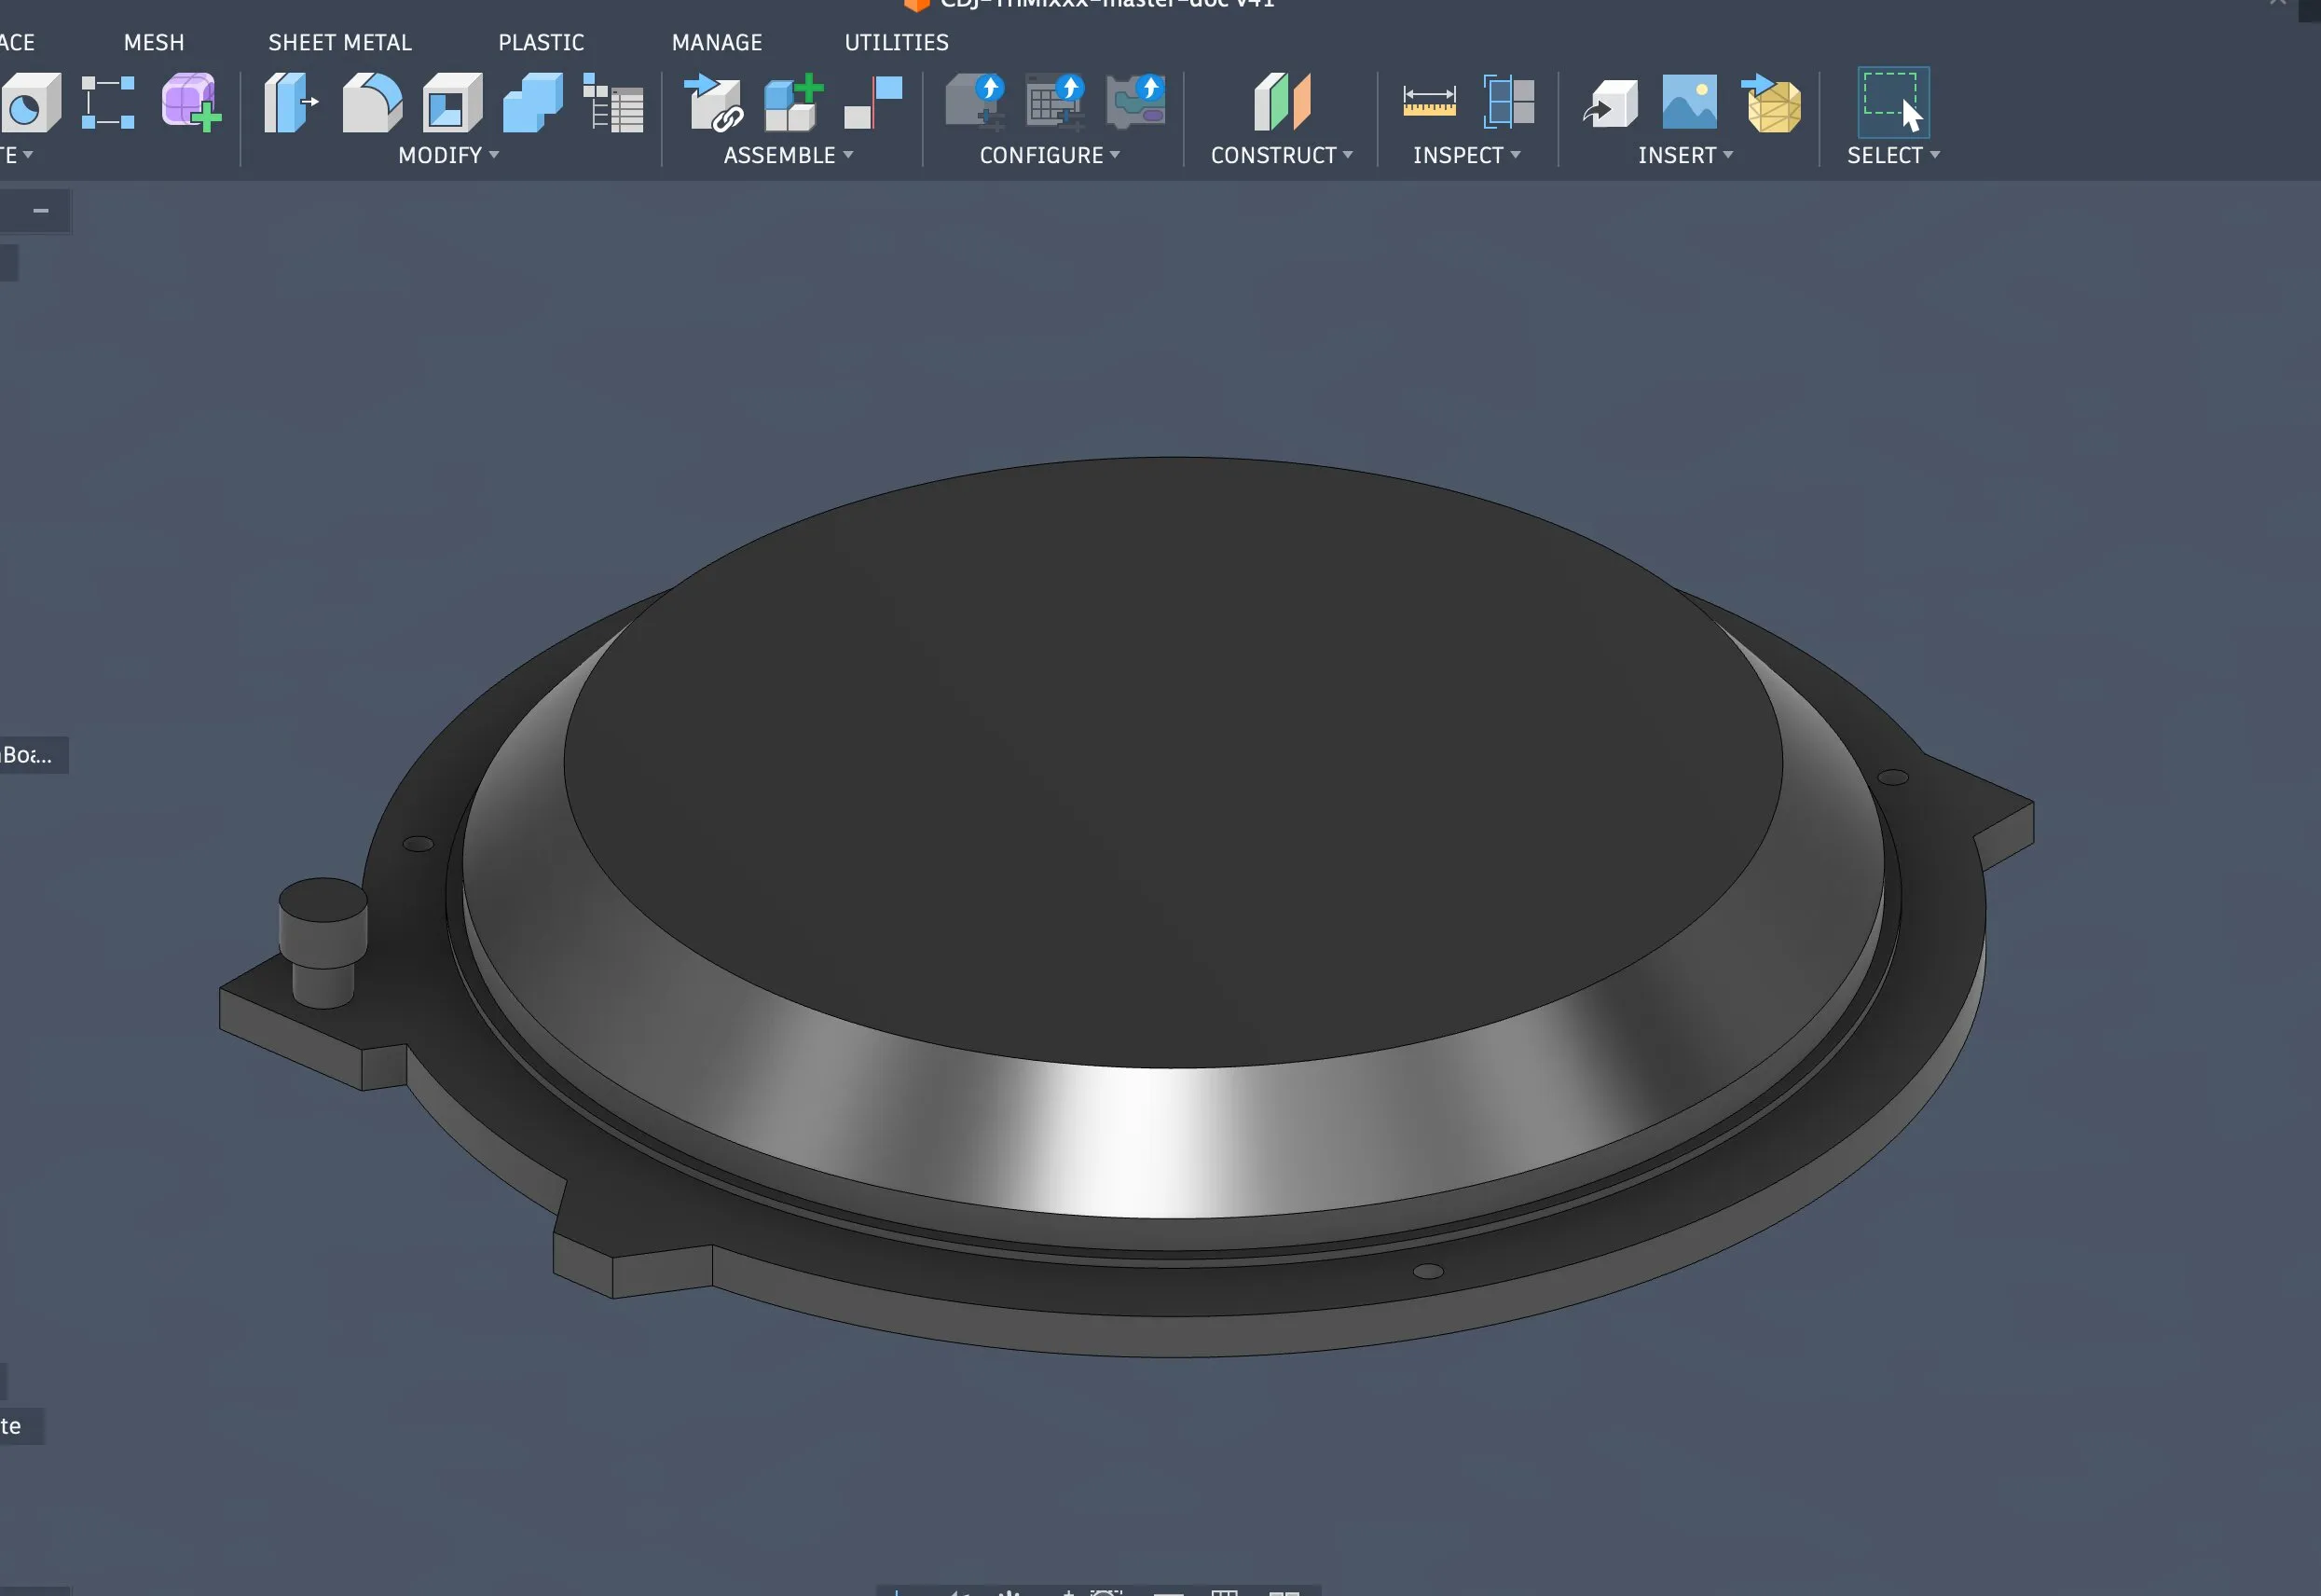The width and height of the screenshot is (2321, 1596).
Task: Select the Fillet tool
Action: click(372, 102)
